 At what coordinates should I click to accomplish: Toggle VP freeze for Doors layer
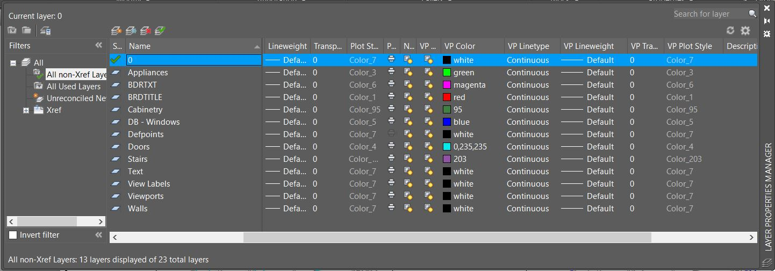tap(428, 146)
